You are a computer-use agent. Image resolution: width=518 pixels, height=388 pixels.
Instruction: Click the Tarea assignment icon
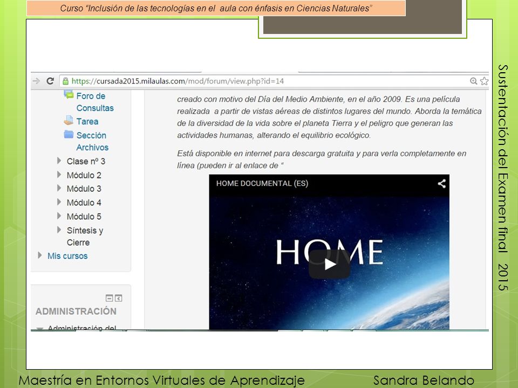(69, 120)
